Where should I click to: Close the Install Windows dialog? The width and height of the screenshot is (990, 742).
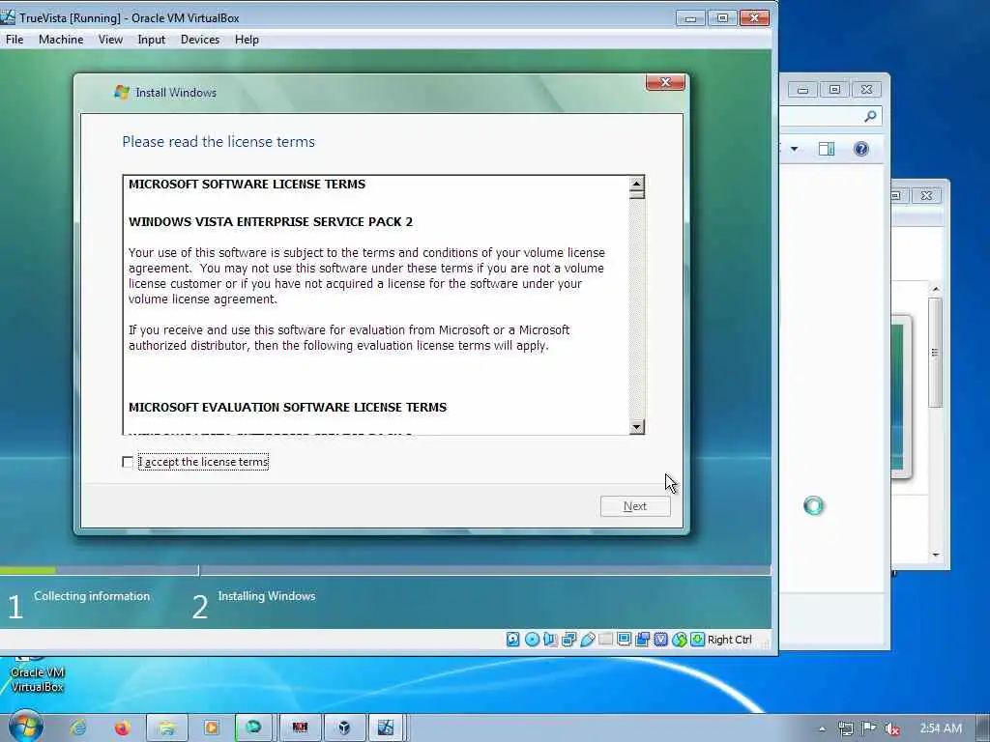[665, 82]
